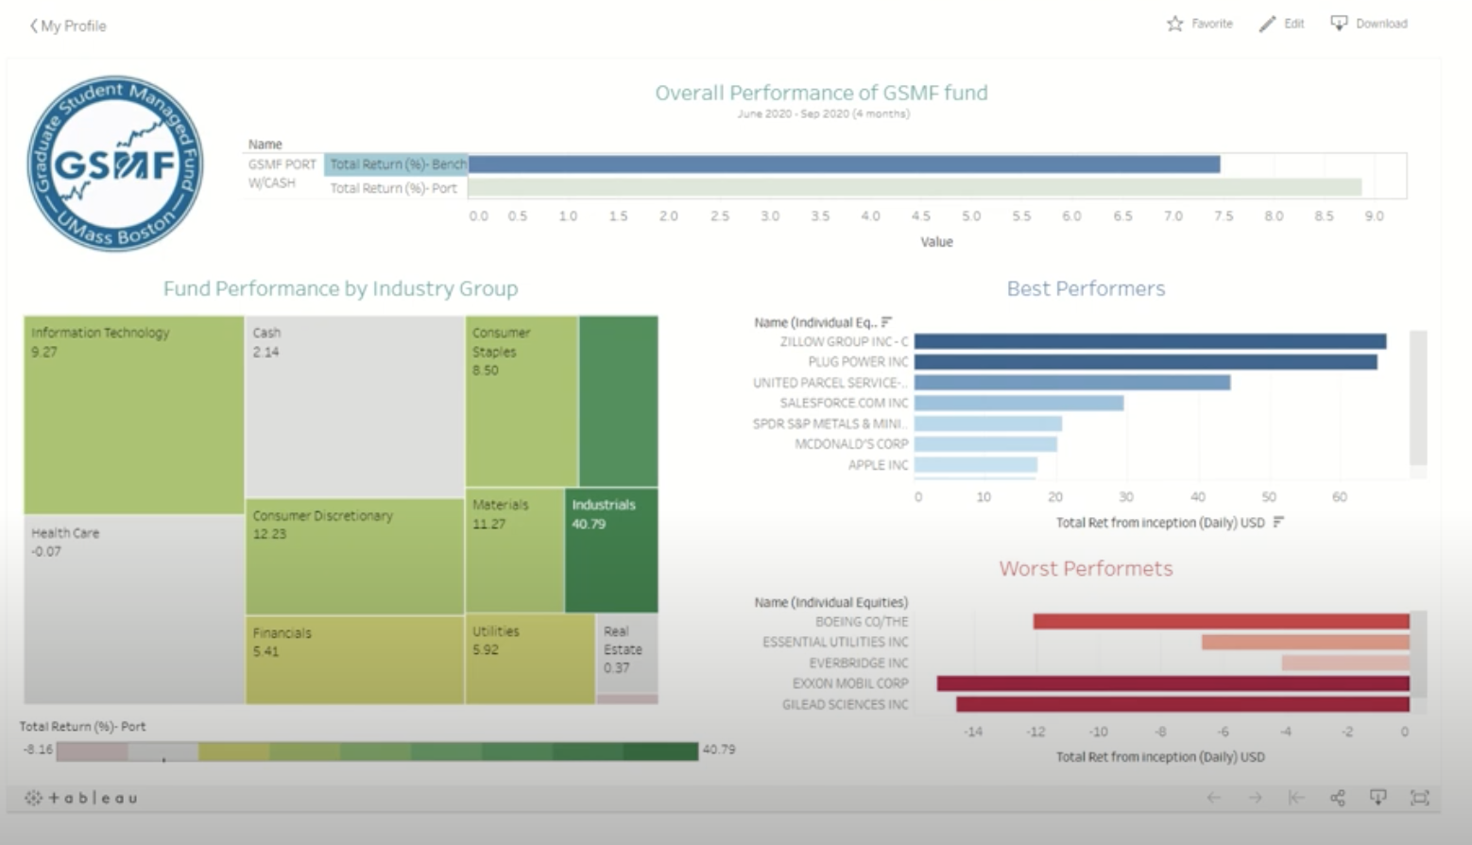Click the Apple Inc bar
Image resolution: width=1472 pixels, height=845 pixels.
pos(976,465)
